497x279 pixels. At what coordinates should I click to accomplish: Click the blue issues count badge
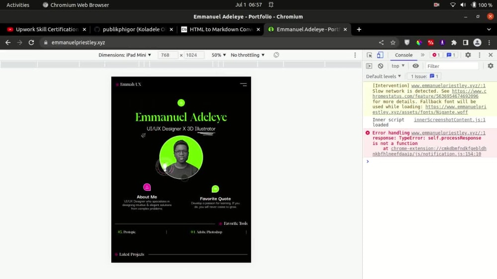451,55
